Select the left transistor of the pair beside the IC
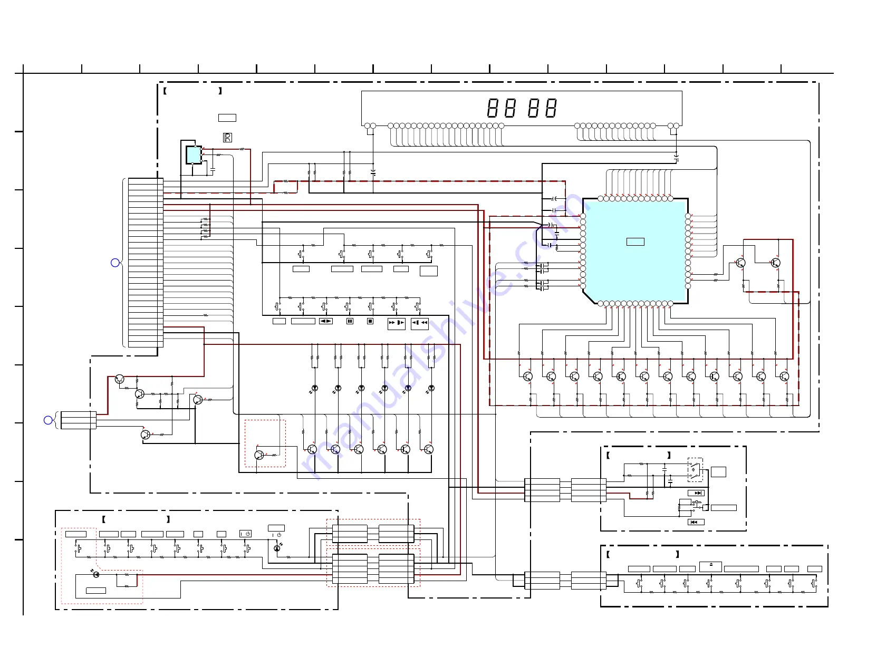 click(x=741, y=263)
